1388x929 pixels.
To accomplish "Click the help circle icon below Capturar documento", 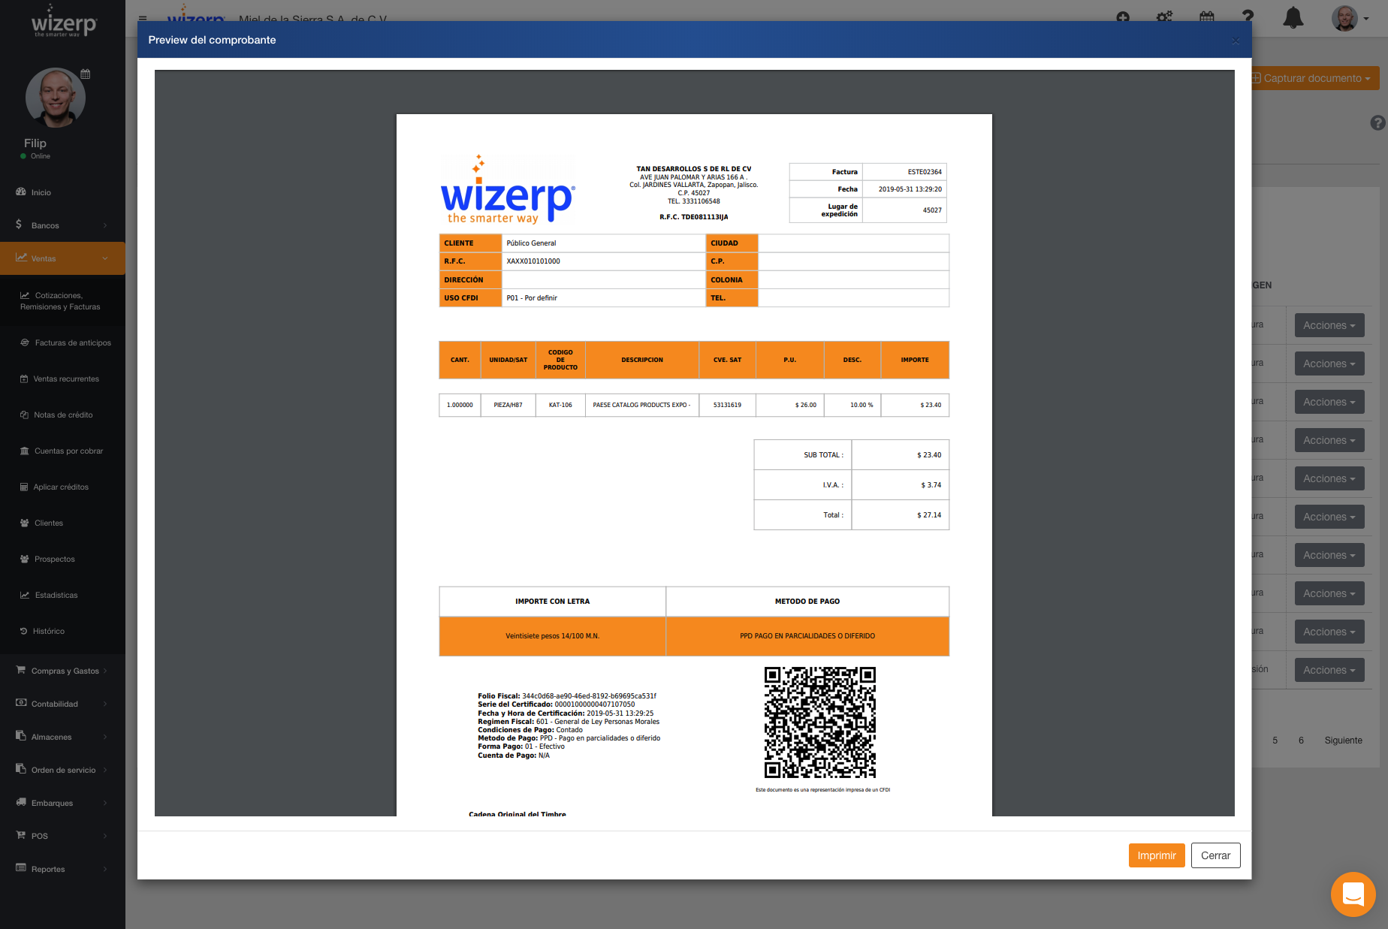I will (x=1378, y=122).
